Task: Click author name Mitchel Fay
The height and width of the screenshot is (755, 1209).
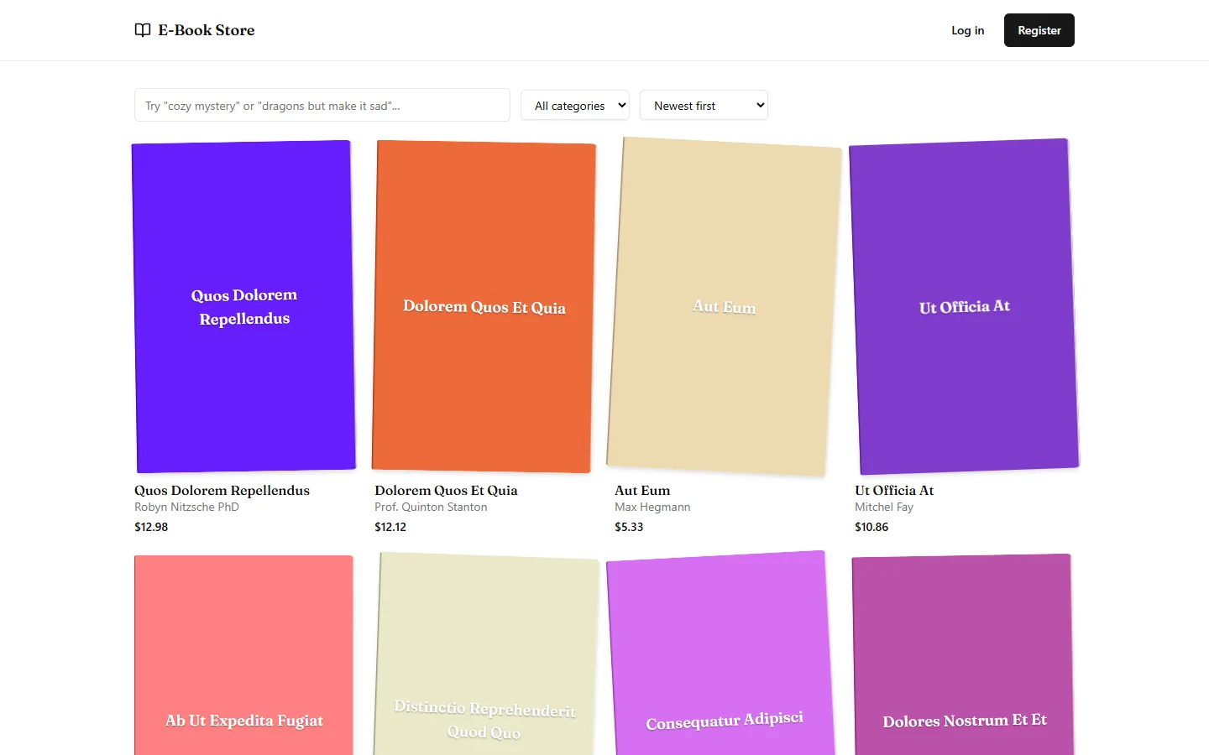Action: pyautogui.click(x=884, y=507)
